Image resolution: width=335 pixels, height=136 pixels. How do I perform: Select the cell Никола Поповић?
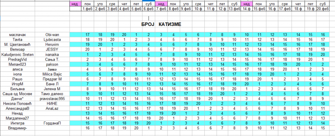pos(17,103)
